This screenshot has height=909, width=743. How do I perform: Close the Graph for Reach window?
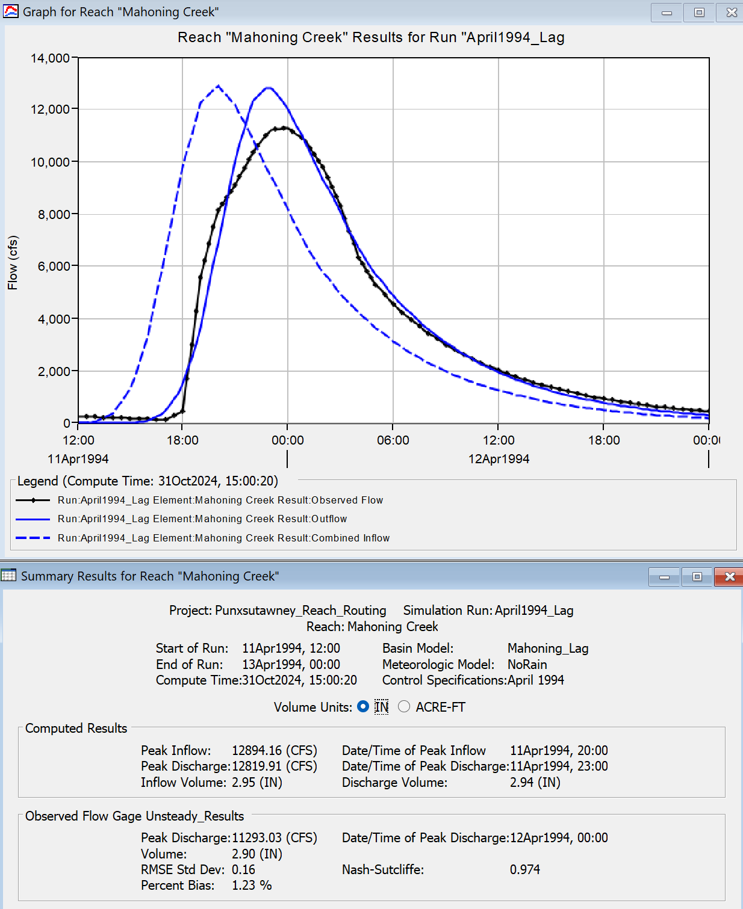(x=732, y=12)
